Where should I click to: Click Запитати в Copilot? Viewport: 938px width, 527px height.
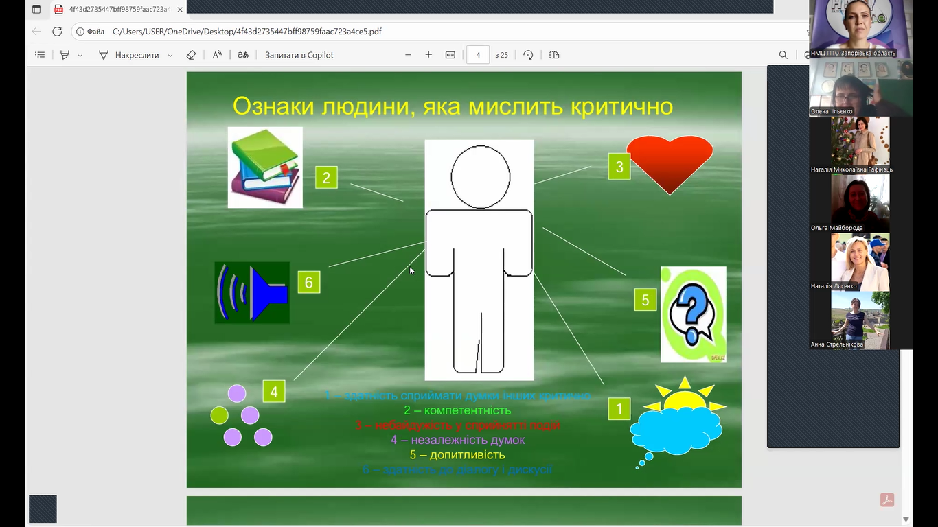click(x=299, y=55)
